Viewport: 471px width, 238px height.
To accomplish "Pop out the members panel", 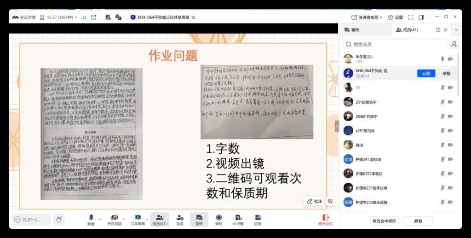I will pyautogui.click(x=438, y=30).
